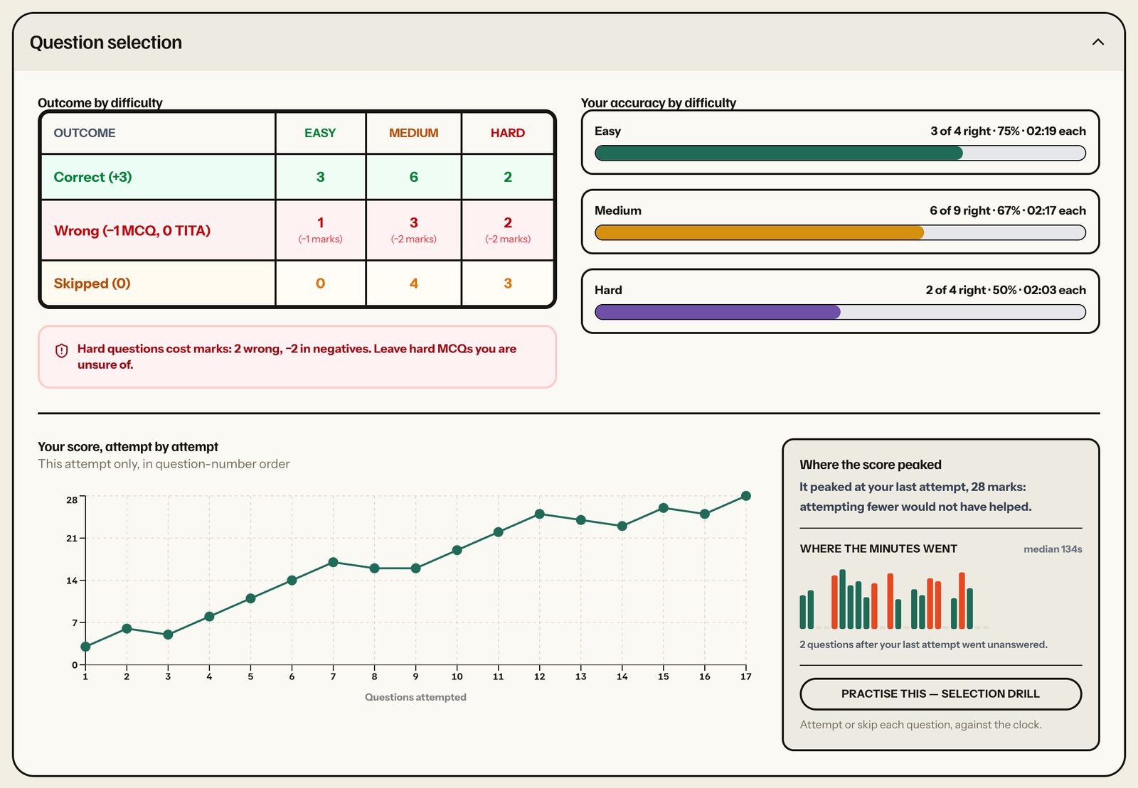
Task: Click the OUTCOME column header
Action: (85, 133)
